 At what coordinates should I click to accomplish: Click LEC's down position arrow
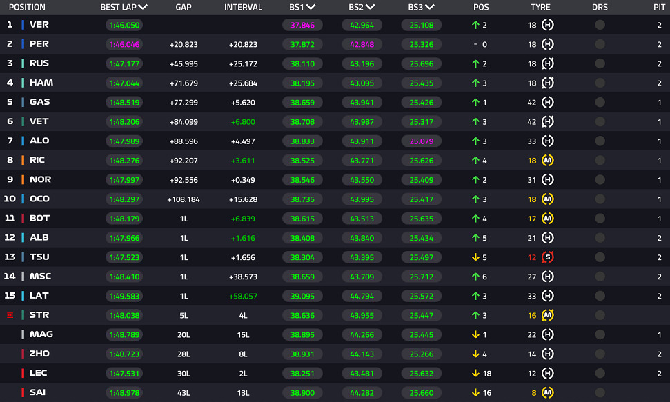pos(475,373)
